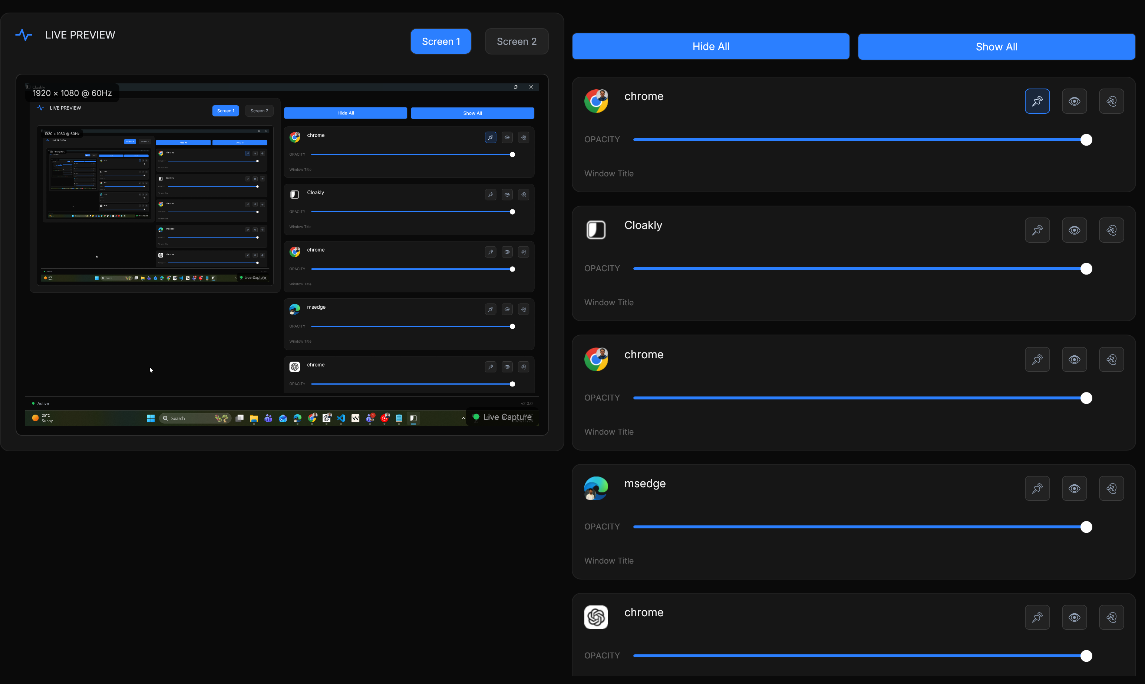Switch to Screen 1 preview
1145x684 pixels.
pyautogui.click(x=440, y=41)
